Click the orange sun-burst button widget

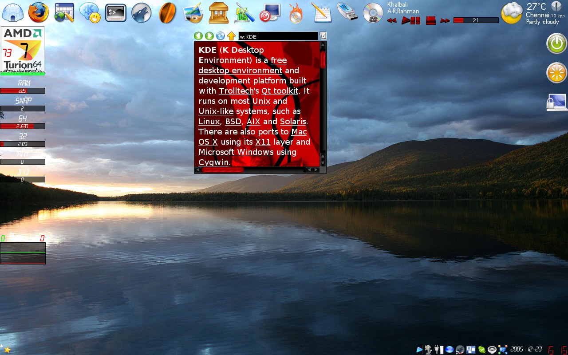point(556,73)
